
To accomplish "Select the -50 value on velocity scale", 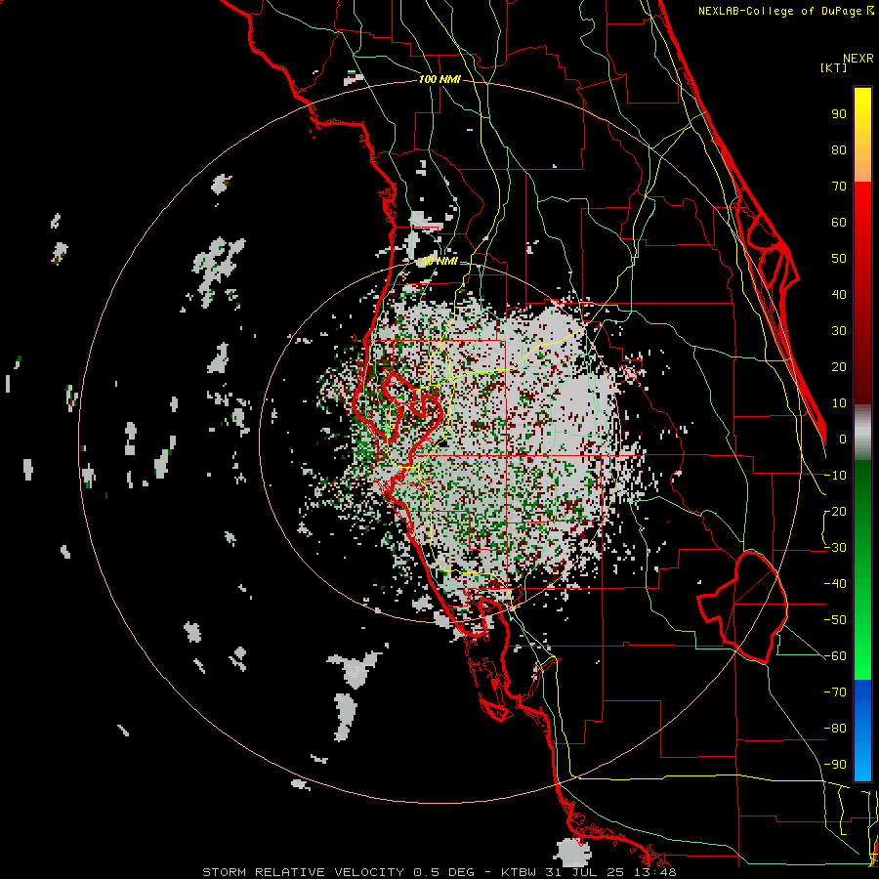I will click(835, 619).
